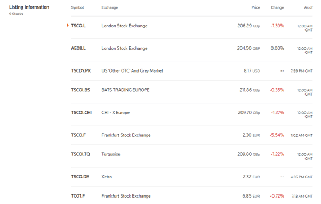Viewport: 321px width, 204px height.
Task: Click the -5.54% change for TSCO.F
Action: (277, 135)
